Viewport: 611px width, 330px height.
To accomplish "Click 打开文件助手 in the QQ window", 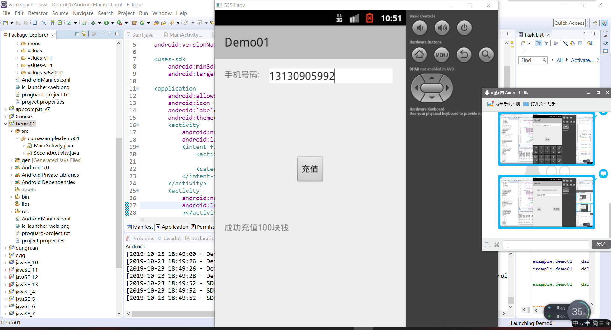I will tap(543, 104).
